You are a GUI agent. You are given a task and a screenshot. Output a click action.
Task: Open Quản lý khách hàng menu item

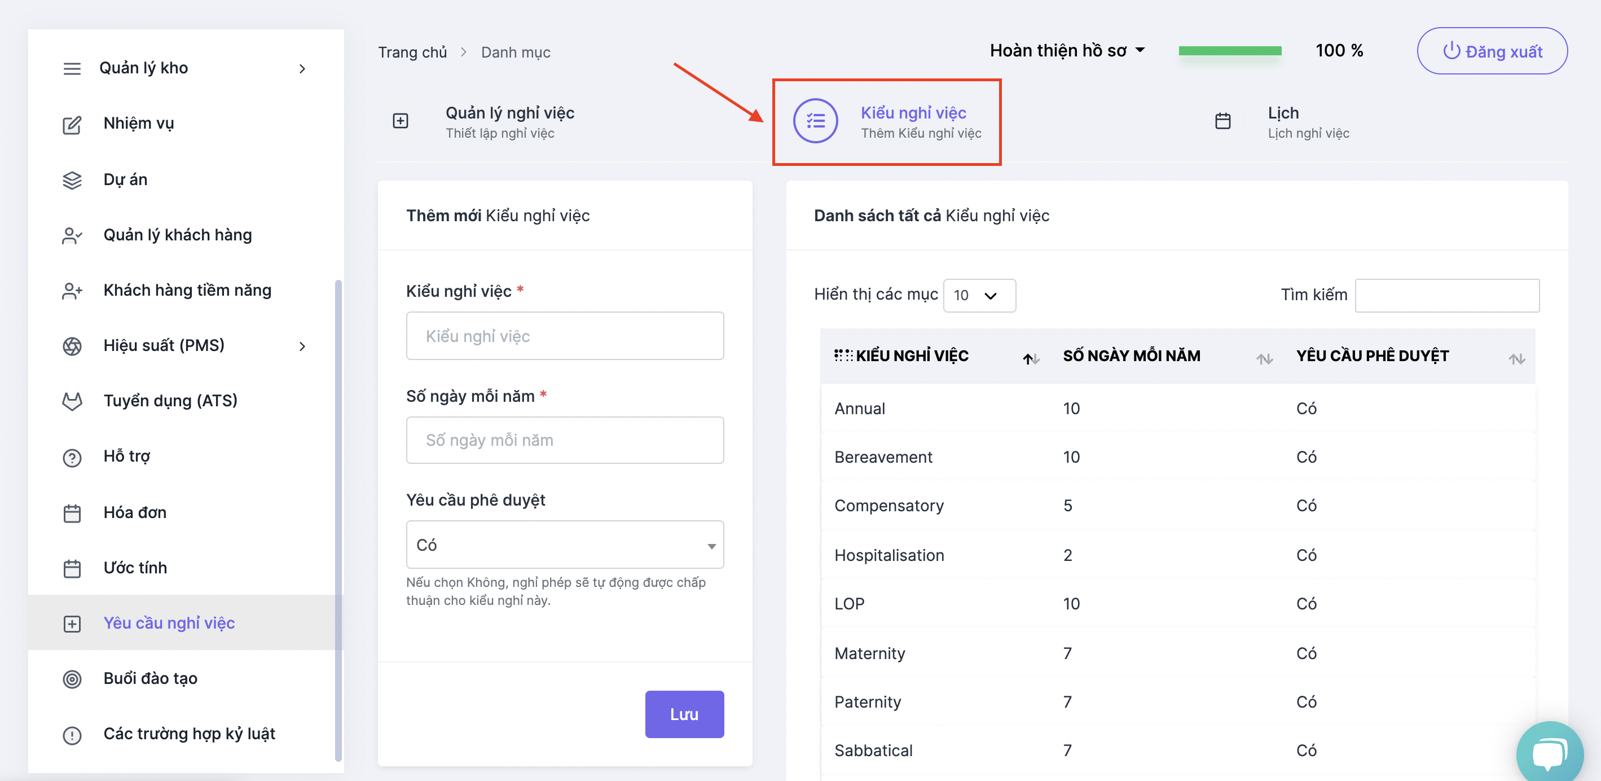[178, 235]
